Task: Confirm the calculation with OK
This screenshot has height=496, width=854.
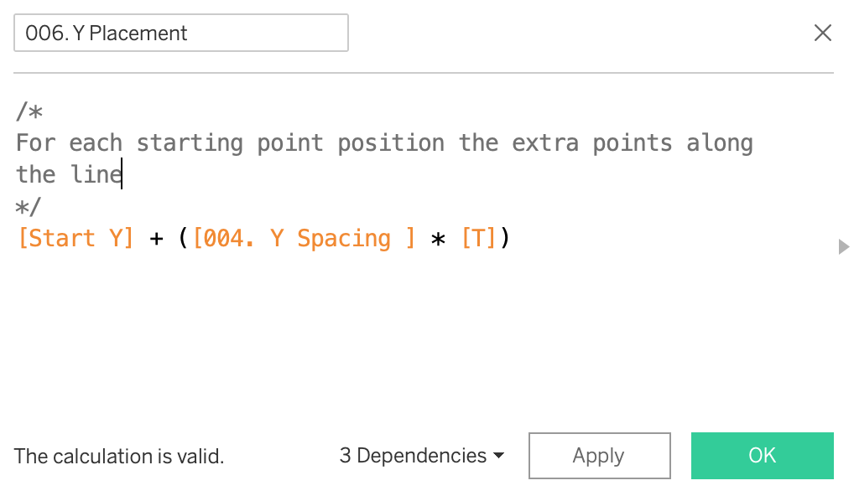Action: pos(762,456)
